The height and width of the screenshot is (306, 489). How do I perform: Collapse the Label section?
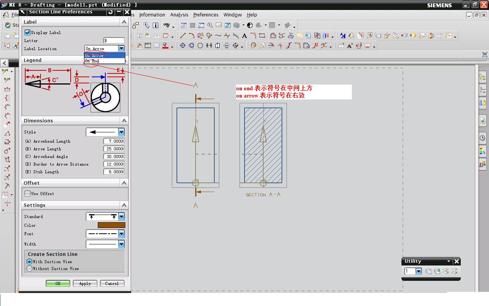(x=124, y=22)
